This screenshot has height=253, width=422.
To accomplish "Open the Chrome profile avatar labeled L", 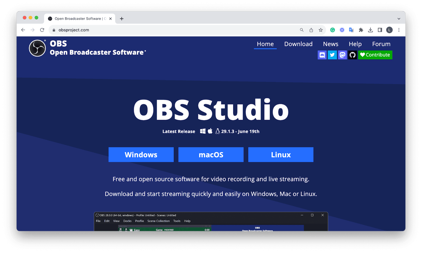I will (390, 30).
